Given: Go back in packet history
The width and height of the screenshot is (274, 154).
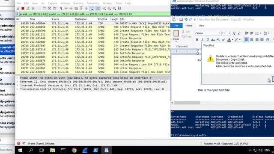Looking at the screenshot, I should point(66,9).
